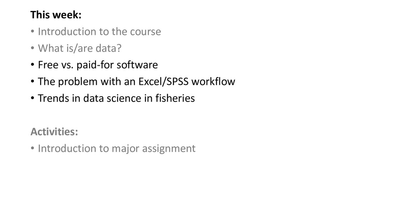Click bullet dot before 'Trends in data science'
This screenshot has height=224, width=398.
33,98
